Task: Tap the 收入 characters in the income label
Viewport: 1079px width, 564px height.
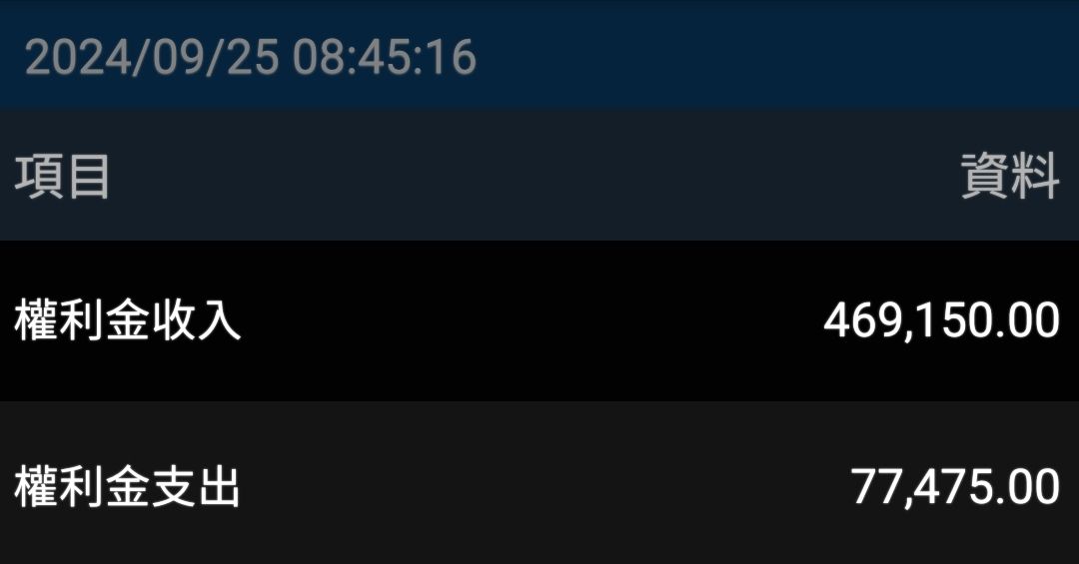Action: click(x=197, y=320)
